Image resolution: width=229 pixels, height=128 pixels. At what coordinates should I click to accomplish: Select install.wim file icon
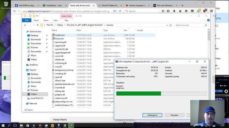53,35
